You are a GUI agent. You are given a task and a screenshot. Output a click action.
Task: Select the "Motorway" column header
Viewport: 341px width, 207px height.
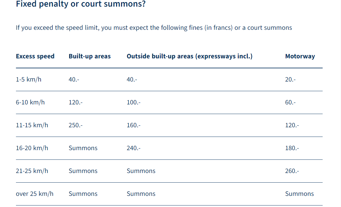[300, 56]
